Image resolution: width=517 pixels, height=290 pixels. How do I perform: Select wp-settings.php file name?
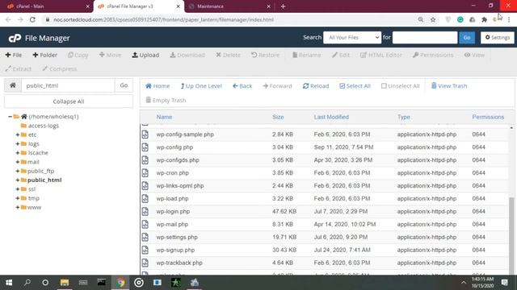(x=177, y=237)
